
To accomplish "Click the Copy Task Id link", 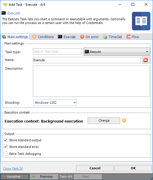I will (13, 168).
